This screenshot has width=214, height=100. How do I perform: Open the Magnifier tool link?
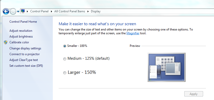point(133,33)
